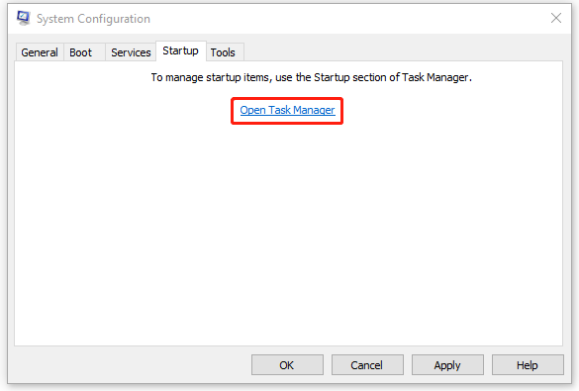Click the title bar's empty middle area
Screen dimensions: 579x391
347,19
